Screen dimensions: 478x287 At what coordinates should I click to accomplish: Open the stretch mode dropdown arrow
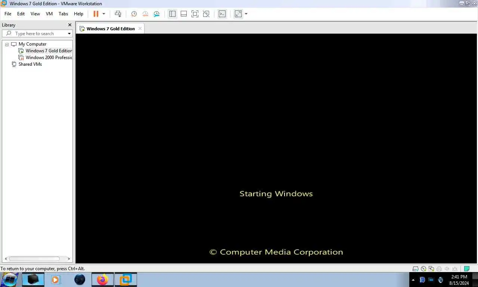(x=246, y=14)
